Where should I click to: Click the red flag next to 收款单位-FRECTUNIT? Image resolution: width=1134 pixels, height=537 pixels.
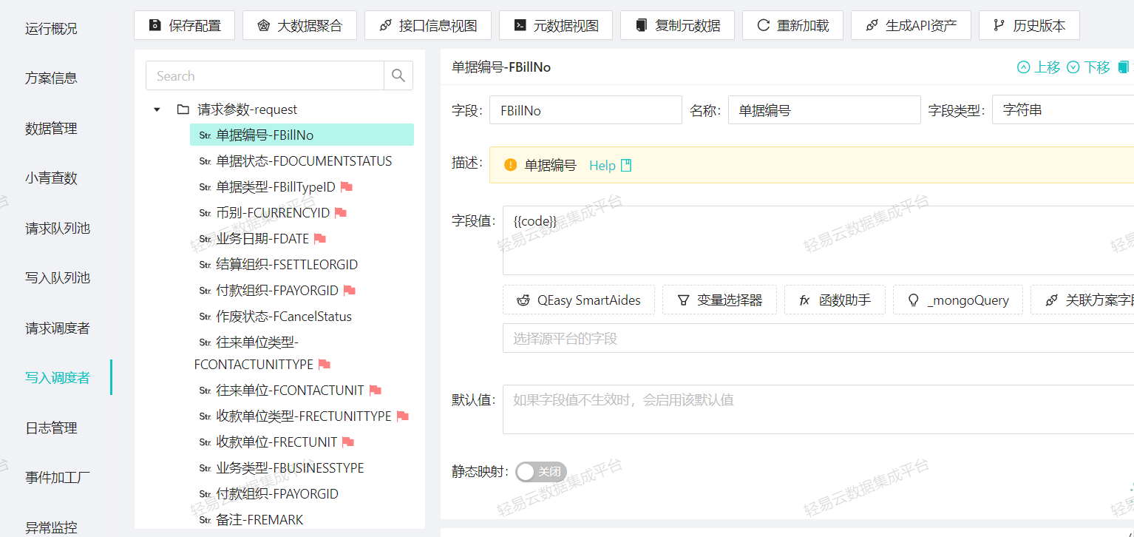tap(348, 442)
